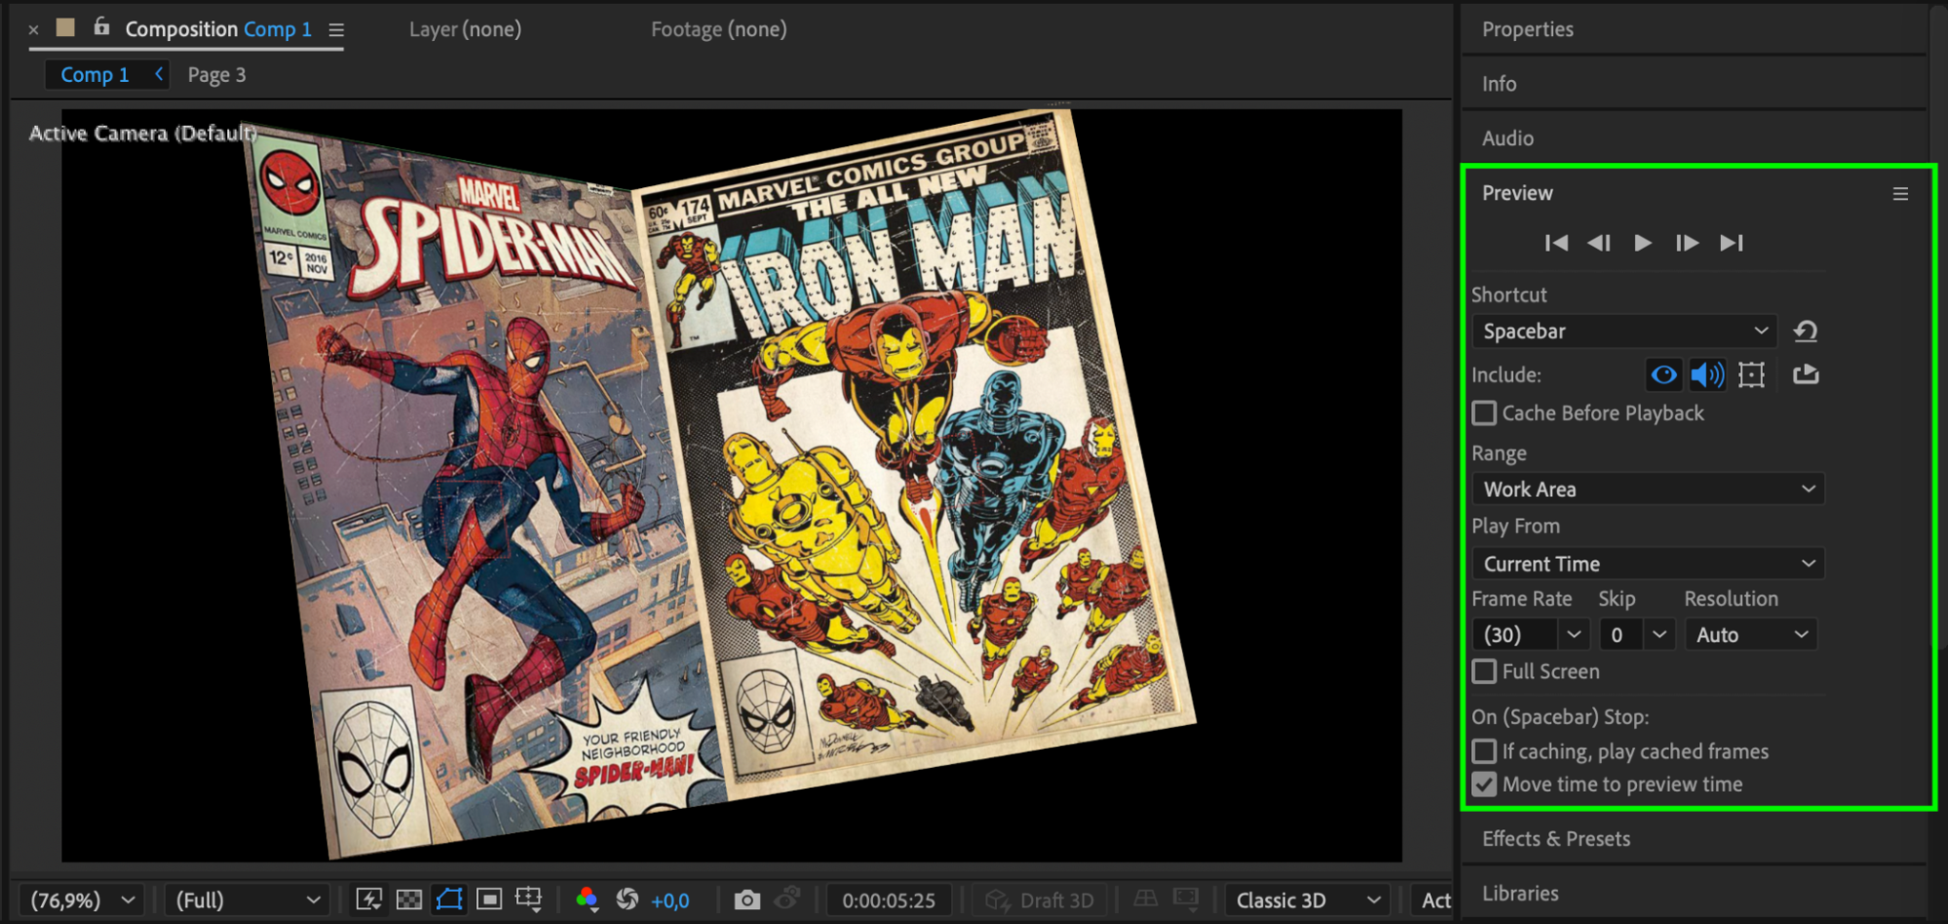Image resolution: width=1948 pixels, height=924 pixels.
Task: Open Show Channel color circles icon
Action: pyautogui.click(x=587, y=900)
